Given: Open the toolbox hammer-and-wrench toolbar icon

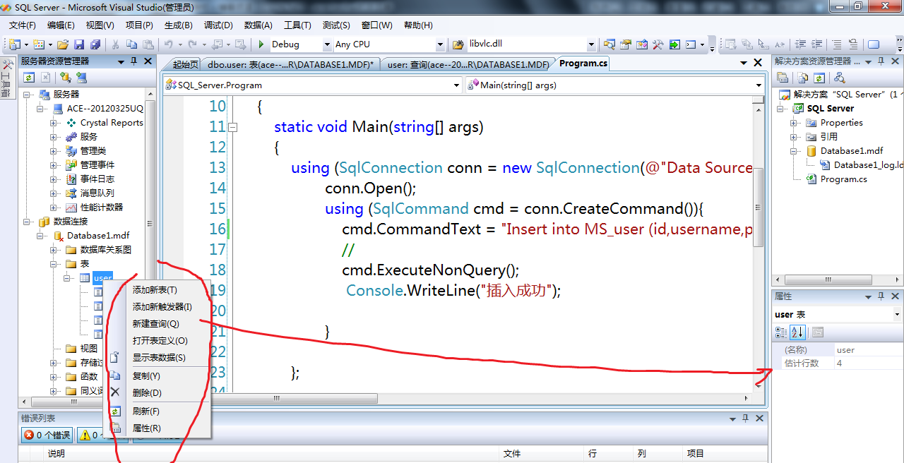Looking at the screenshot, I should click(x=658, y=44).
